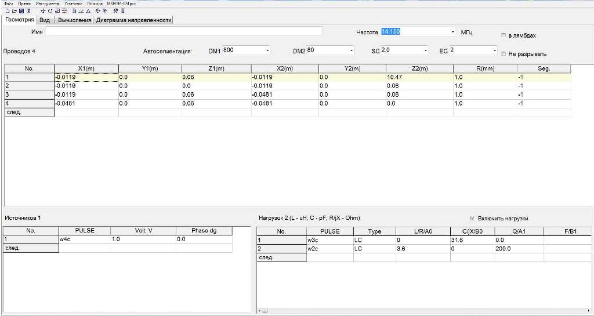Click the Move antenna cross-arrows icon

(43, 10)
